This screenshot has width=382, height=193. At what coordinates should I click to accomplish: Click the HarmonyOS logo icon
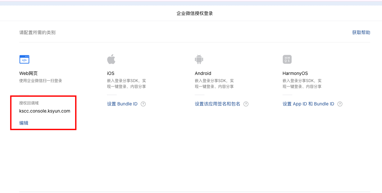click(287, 59)
